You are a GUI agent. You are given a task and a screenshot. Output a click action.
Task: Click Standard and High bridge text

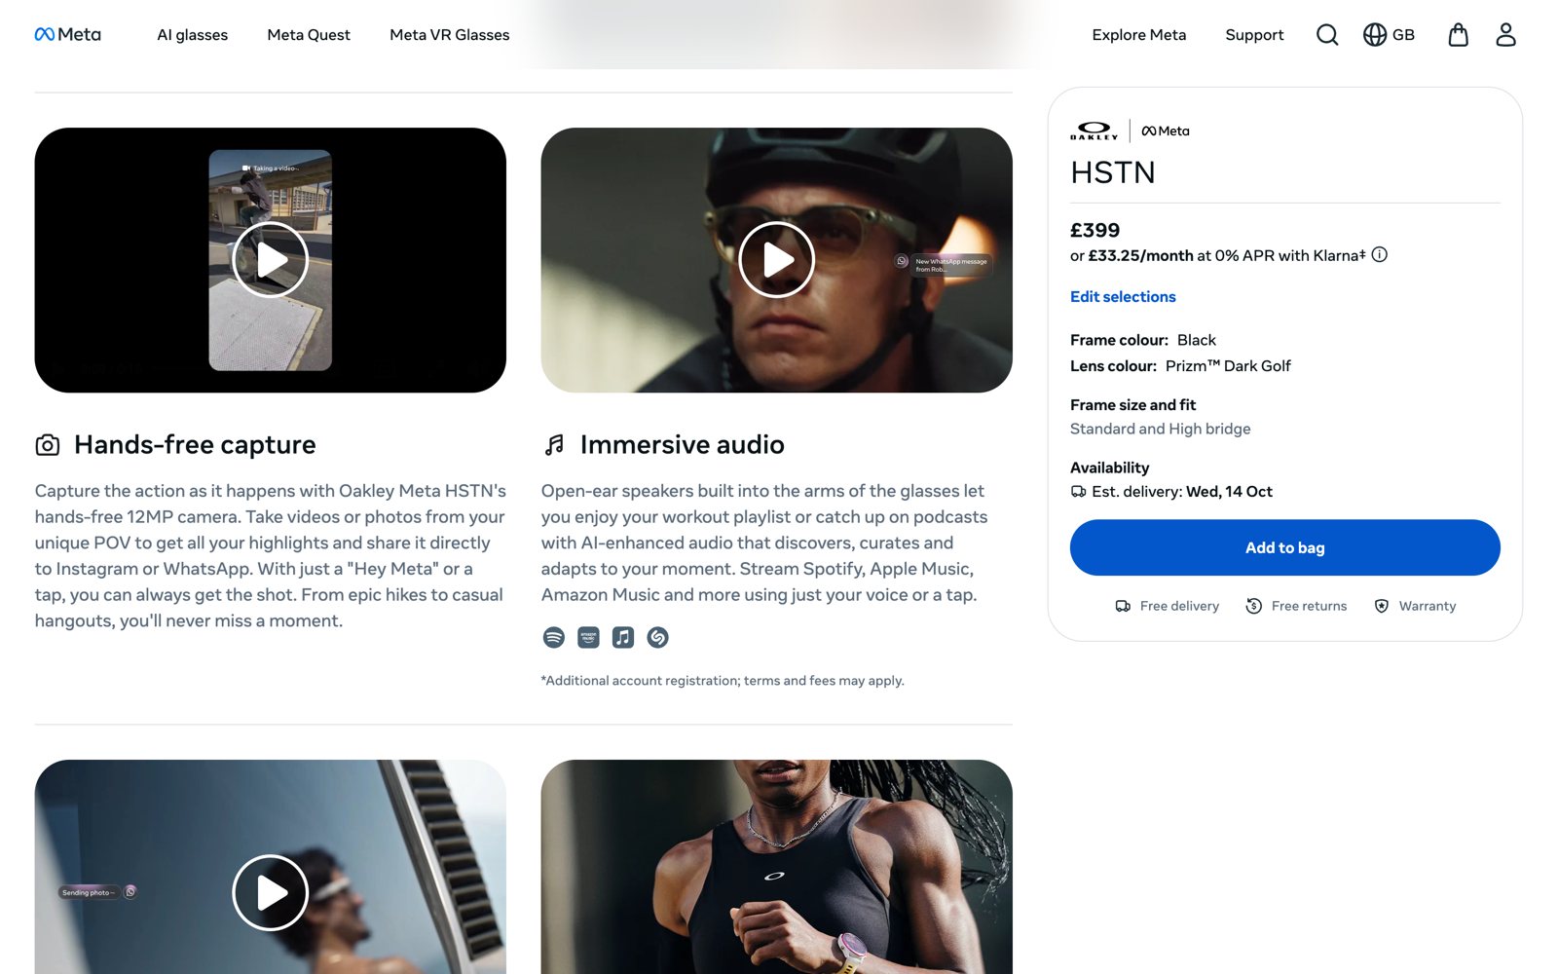pos(1160,429)
